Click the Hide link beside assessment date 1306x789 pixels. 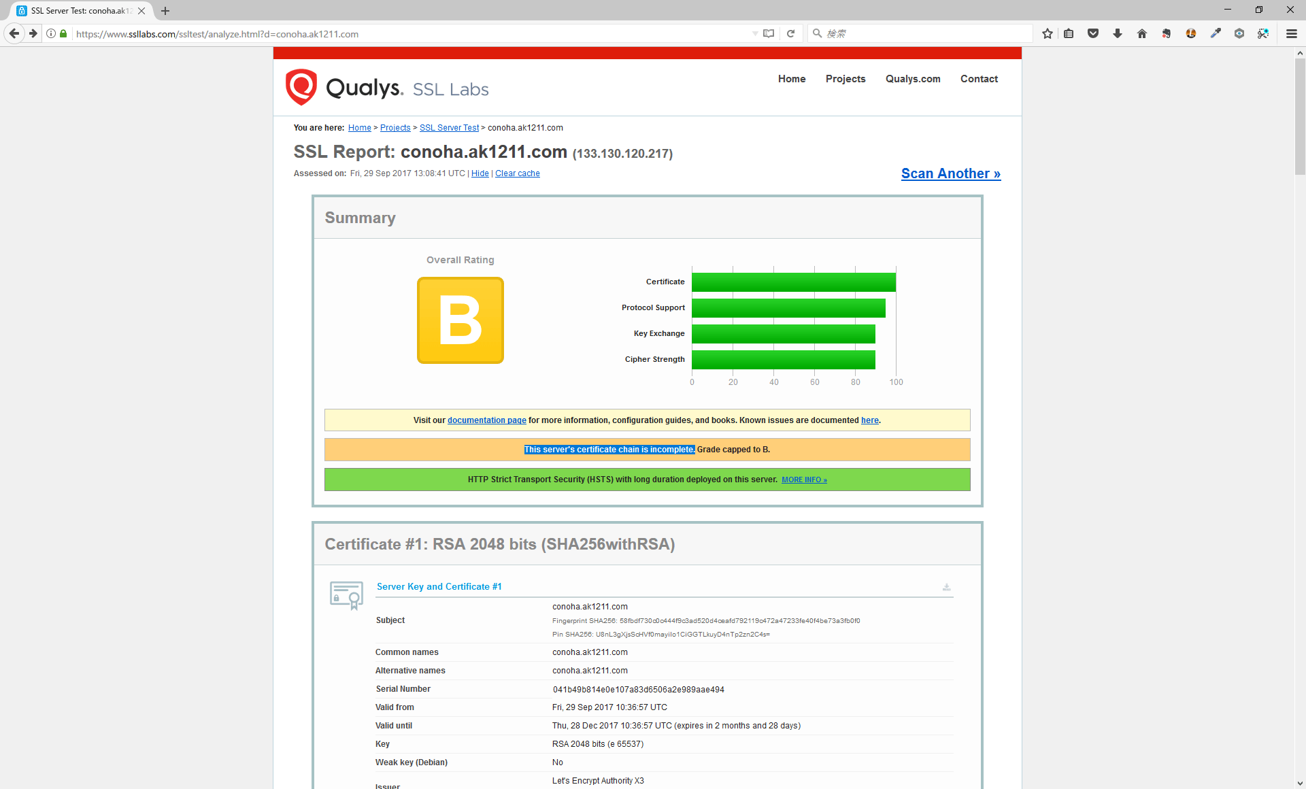[480, 173]
